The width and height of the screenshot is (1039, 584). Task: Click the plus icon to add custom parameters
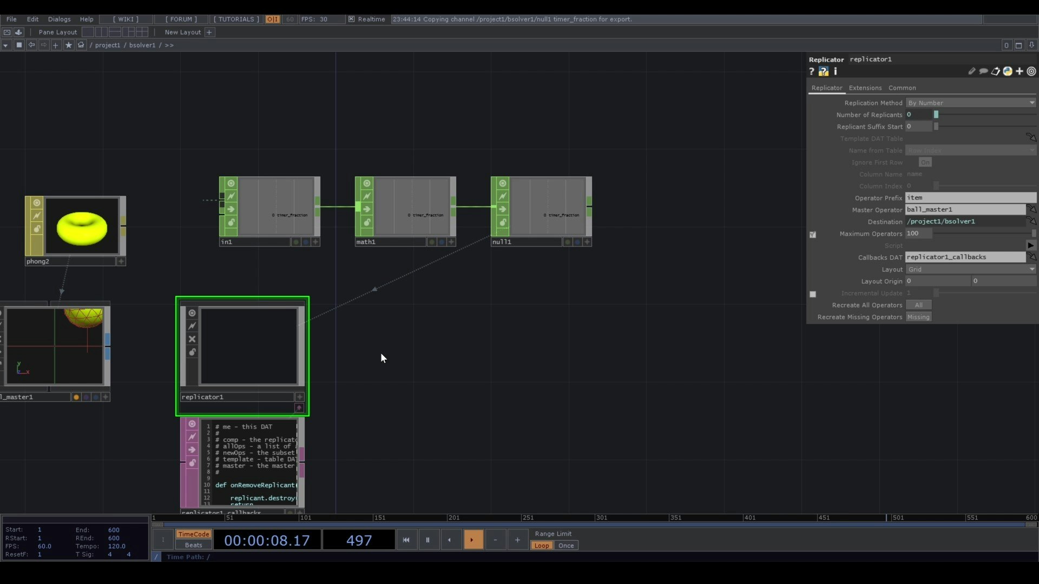1020,71
